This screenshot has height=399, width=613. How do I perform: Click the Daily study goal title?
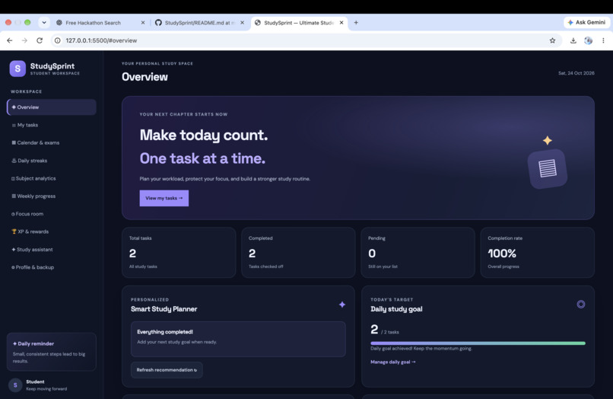point(396,309)
